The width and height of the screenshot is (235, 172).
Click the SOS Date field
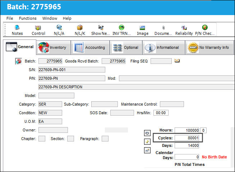pos(122,113)
